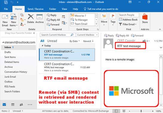Select the RTF test message email

tap(67, 54)
